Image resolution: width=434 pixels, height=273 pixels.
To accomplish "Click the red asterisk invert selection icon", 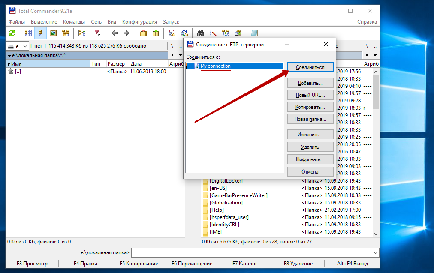I will 98,33.
